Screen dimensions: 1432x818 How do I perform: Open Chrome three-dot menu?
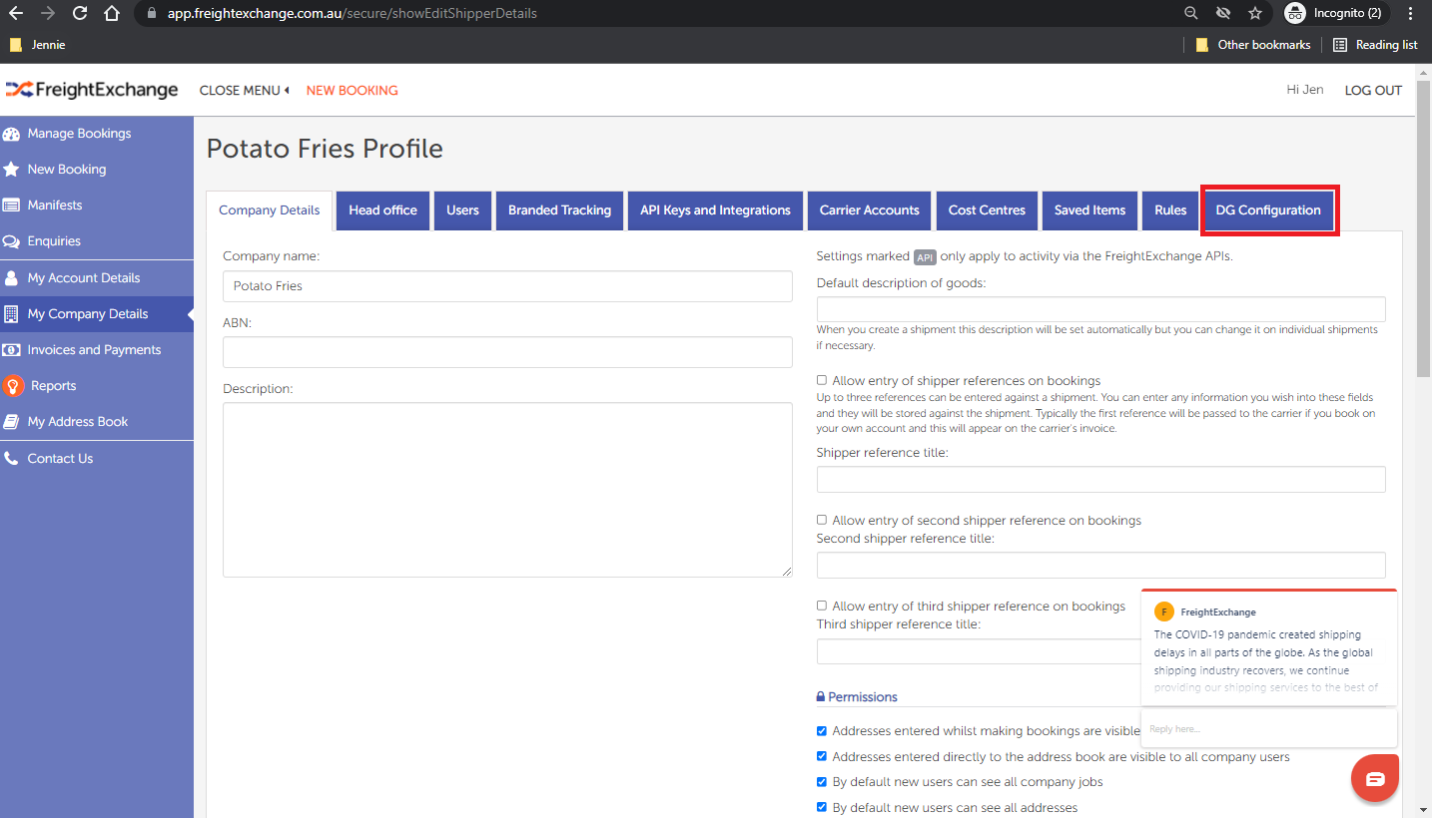(1410, 13)
